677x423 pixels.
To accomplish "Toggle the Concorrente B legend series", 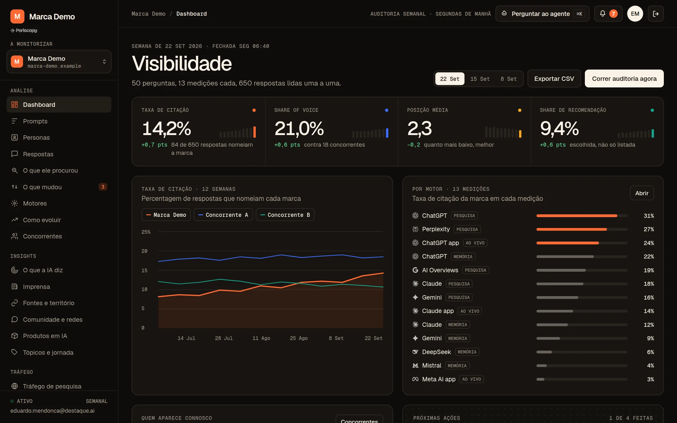I will pyautogui.click(x=285, y=215).
